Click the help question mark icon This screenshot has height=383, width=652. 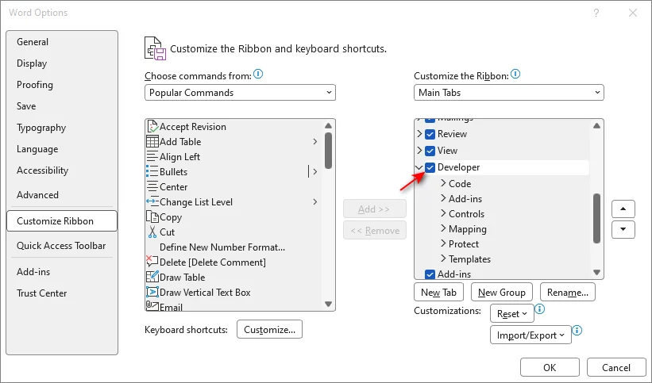tap(596, 13)
